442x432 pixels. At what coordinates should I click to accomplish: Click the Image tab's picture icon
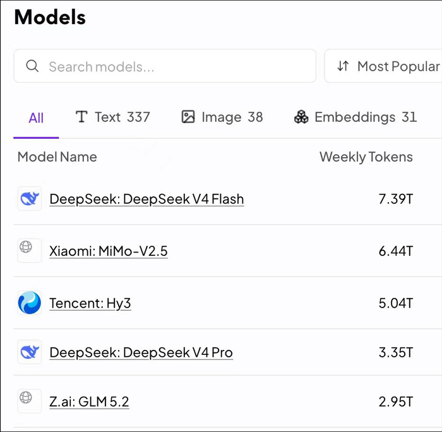[188, 117]
